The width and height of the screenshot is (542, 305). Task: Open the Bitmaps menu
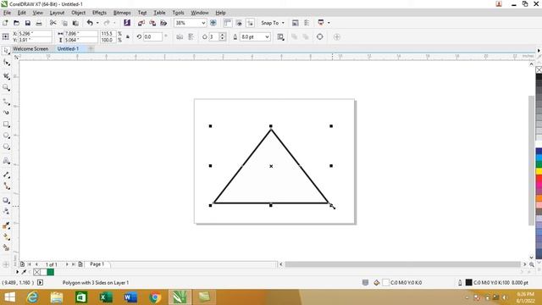(122, 13)
